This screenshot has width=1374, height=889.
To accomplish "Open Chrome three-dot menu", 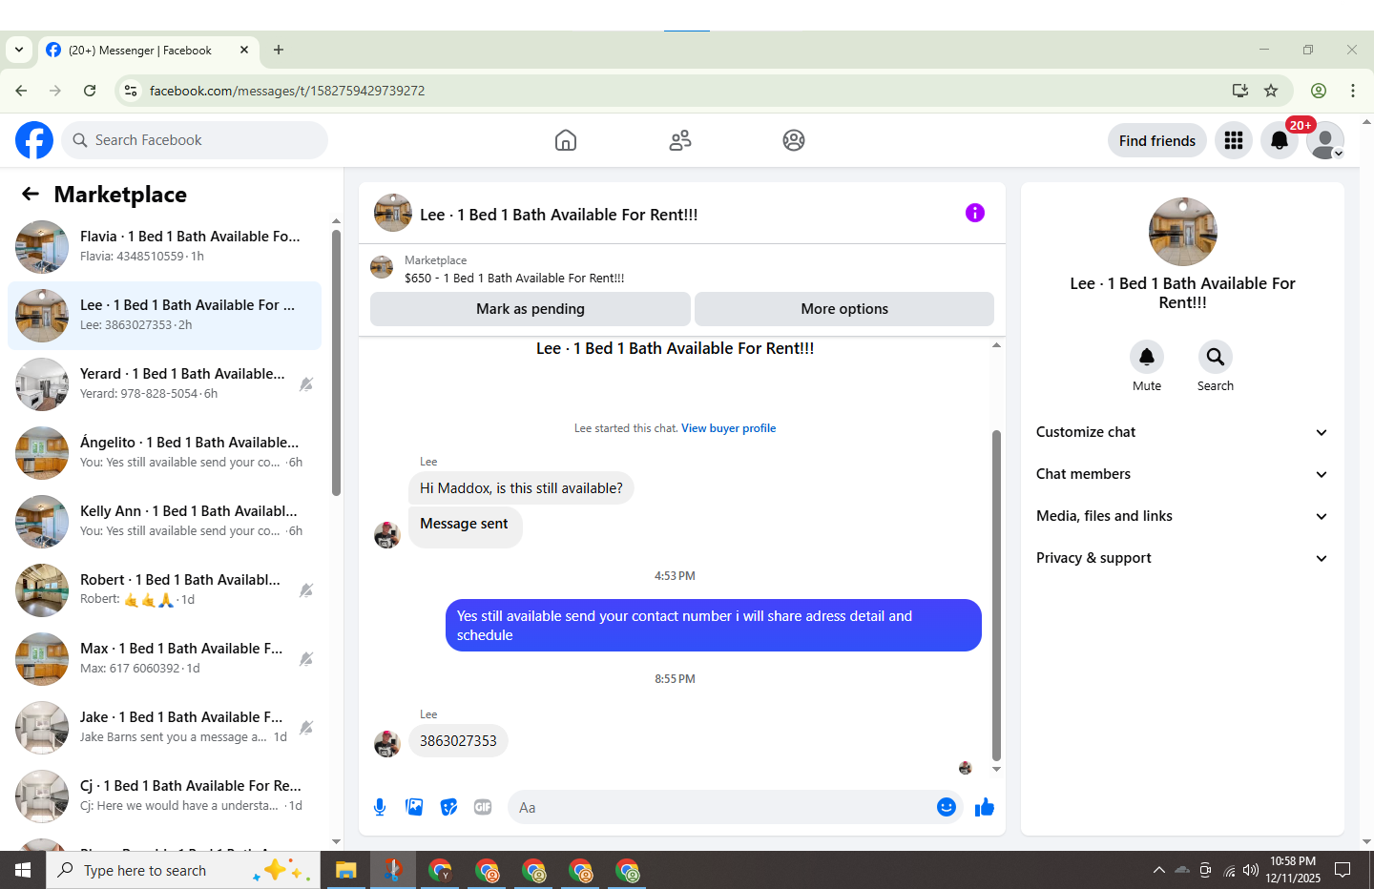I will [x=1353, y=91].
